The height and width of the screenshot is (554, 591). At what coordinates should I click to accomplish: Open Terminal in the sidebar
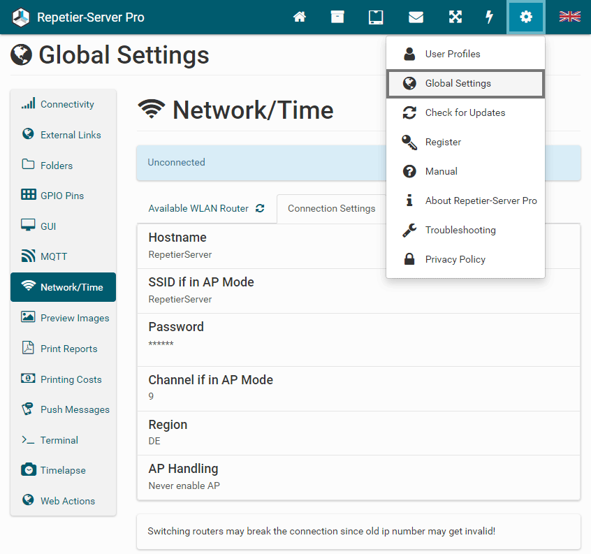tap(64, 440)
